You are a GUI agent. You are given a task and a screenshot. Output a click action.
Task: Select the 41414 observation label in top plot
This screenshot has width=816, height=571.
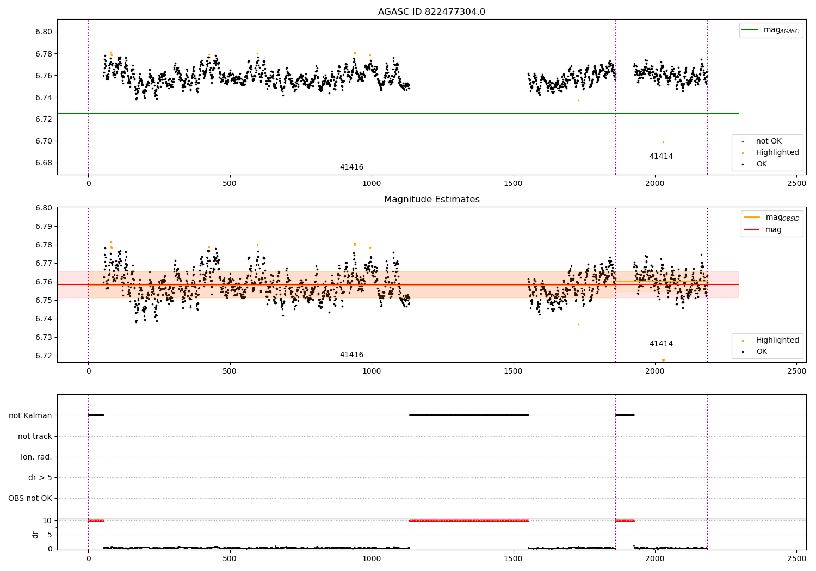[661, 157]
